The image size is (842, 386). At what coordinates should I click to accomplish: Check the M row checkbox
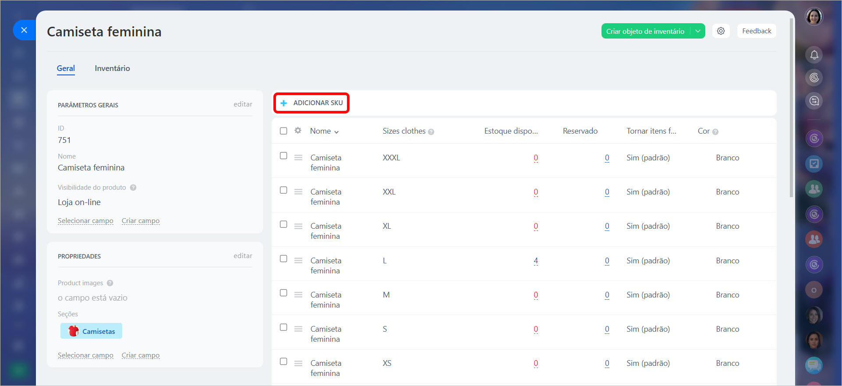[x=283, y=293]
